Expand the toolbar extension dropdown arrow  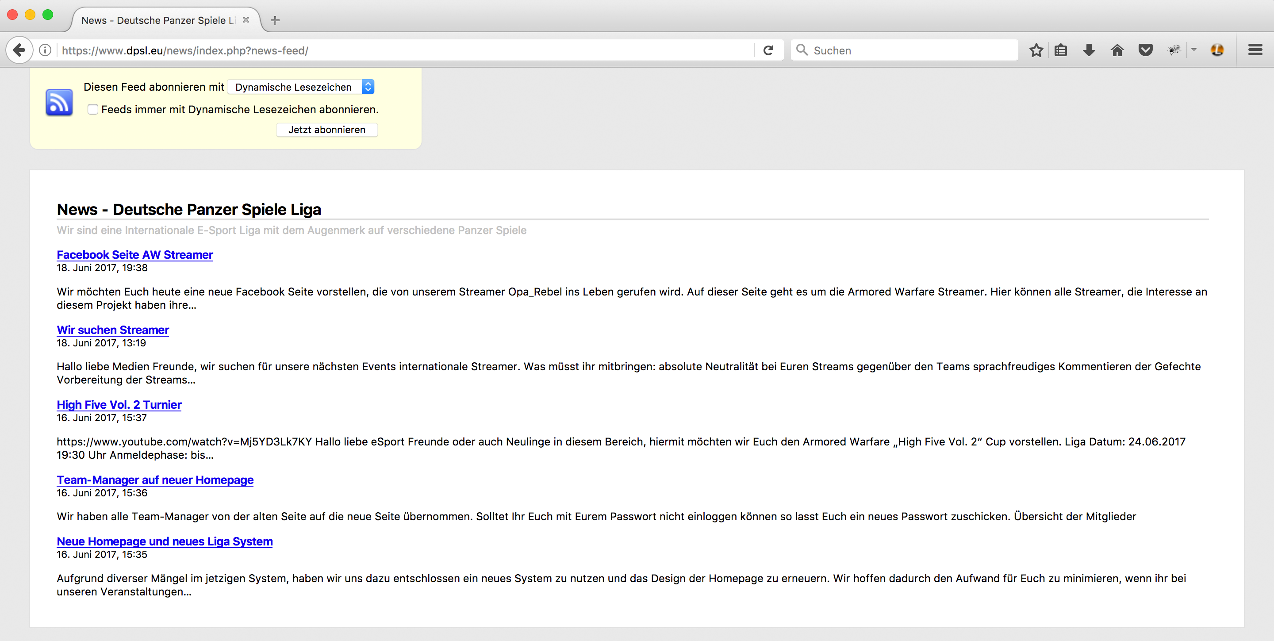pyautogui.click(x=1194, y=50)
